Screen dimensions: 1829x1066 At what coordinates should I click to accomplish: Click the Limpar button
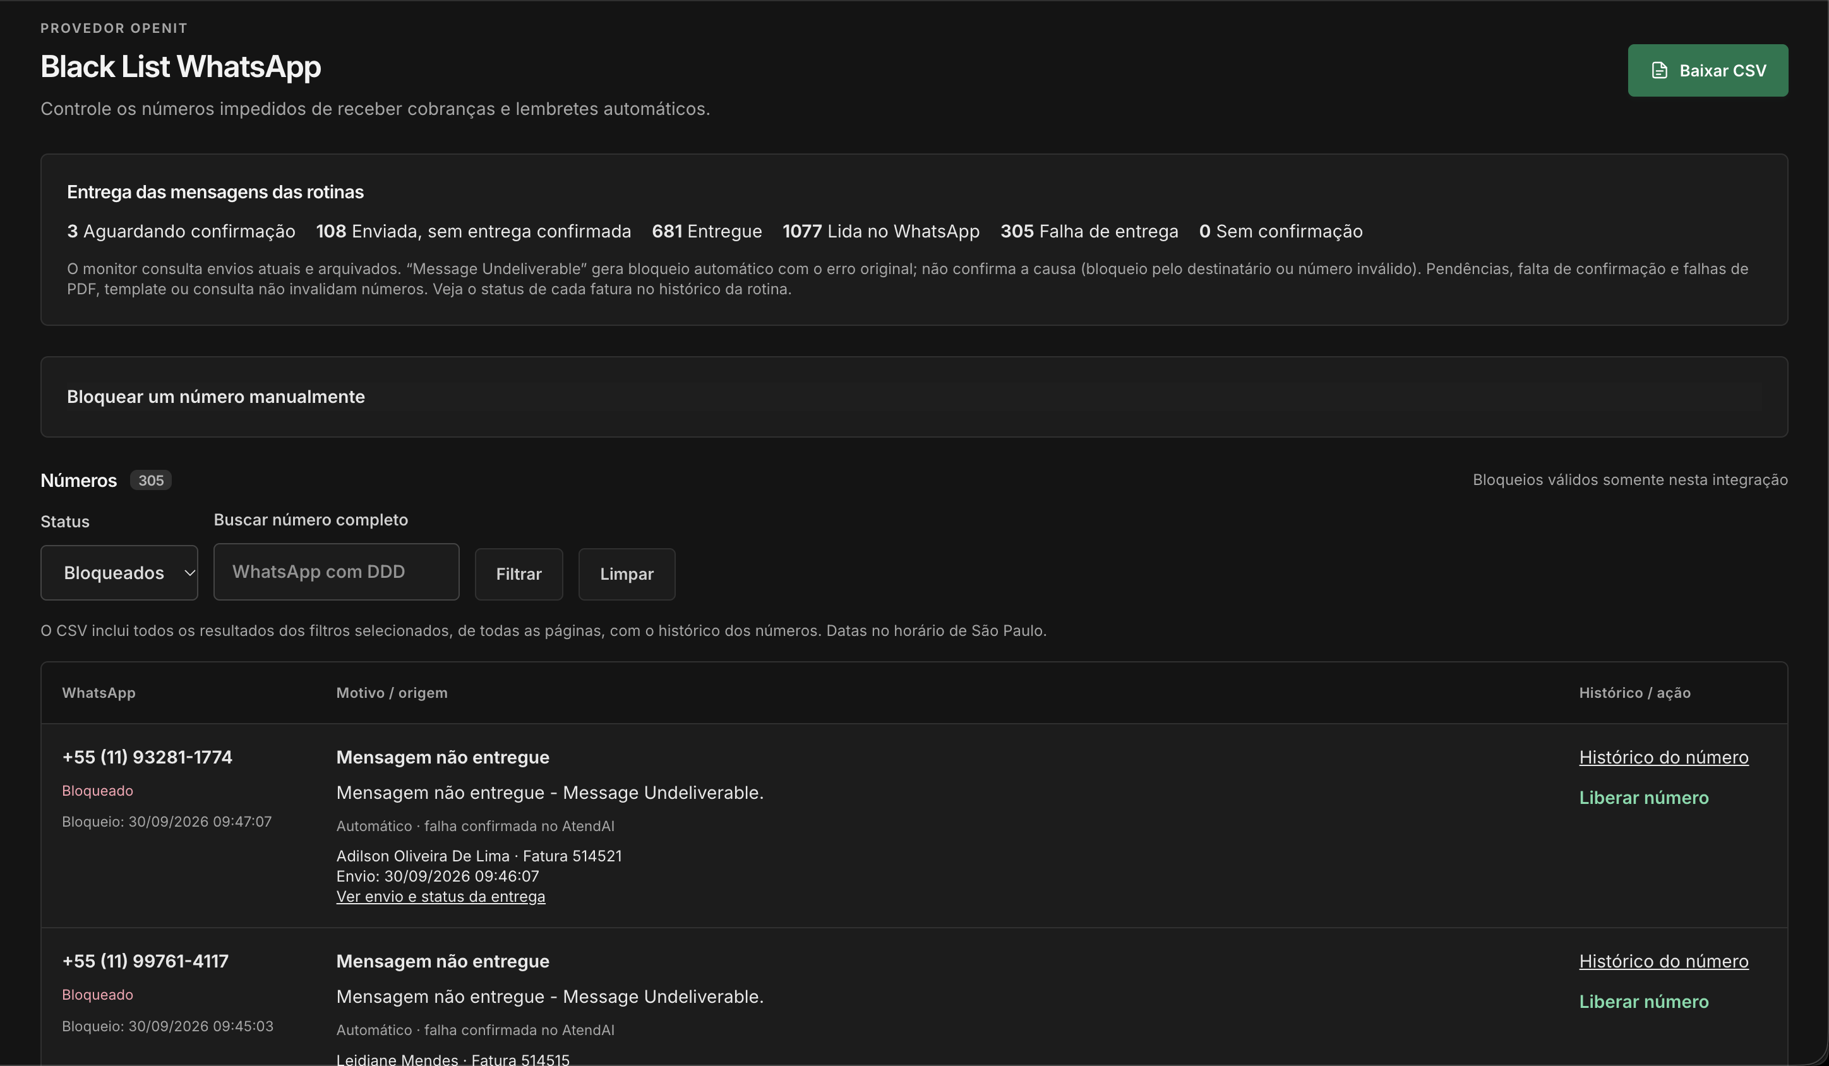[x=627, y=574]
